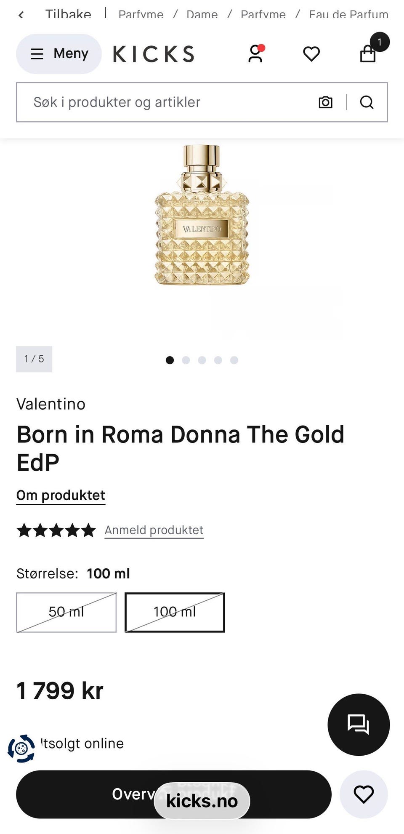Open cookie settings icon
404x834 pixels.
21,749
